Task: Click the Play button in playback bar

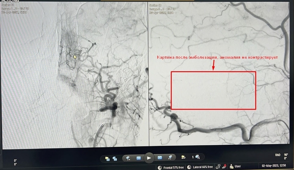Action: pyautogui.click(x=149, y=158)
